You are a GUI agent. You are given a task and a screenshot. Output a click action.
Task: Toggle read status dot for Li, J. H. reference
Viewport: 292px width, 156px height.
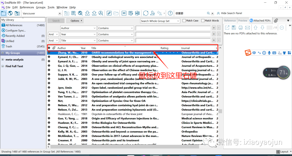[49, 70]
